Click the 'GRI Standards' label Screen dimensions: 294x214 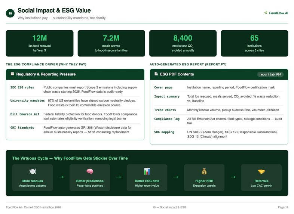pyautogui.click(x=22, y=127)
